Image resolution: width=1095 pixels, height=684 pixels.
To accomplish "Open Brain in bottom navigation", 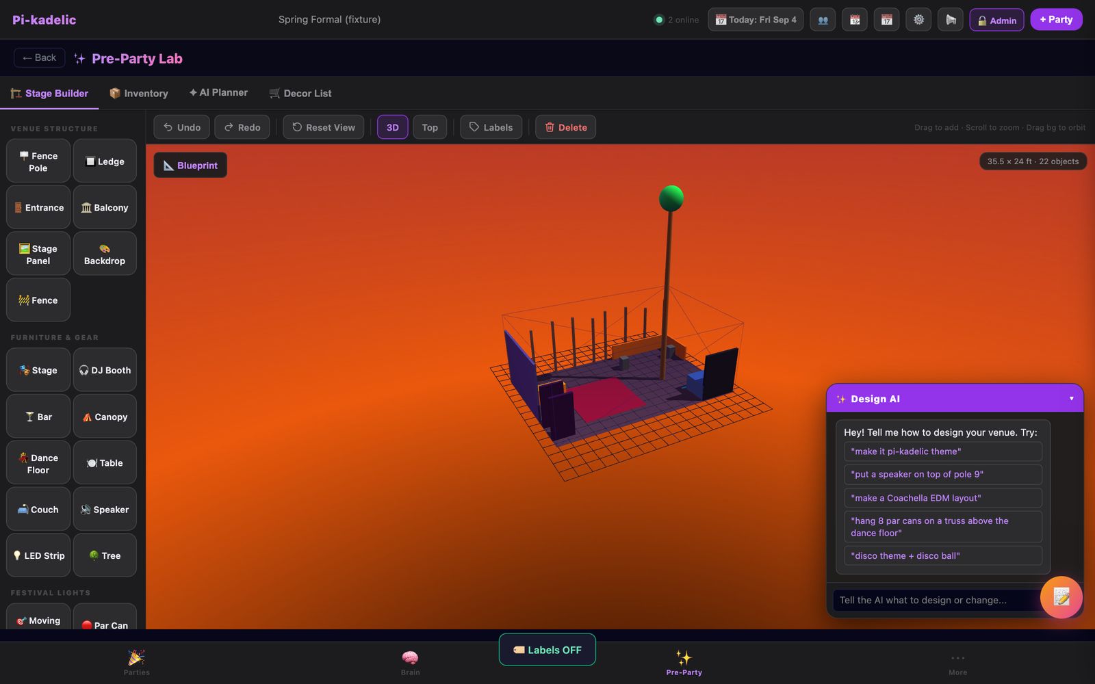I will point(411,663).
